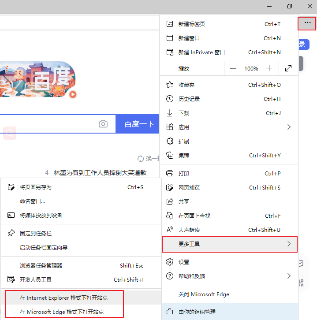Viewport: 317px width, 320px height.
Task: Click the Apps (应用) icon
Action: click(x=170, y=127)
